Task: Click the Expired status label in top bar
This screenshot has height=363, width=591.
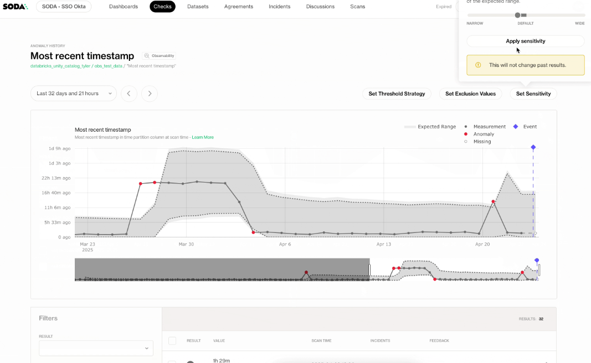Action: (444, 7)
